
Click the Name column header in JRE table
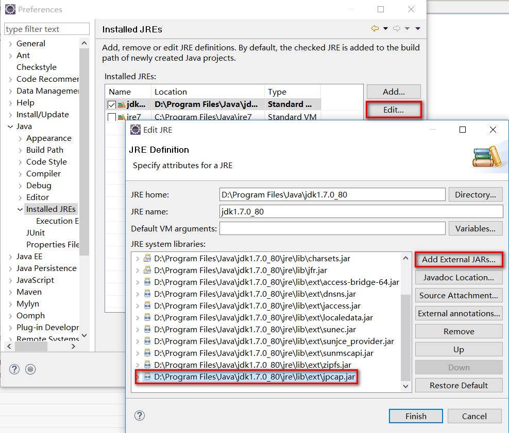[129, 92]
